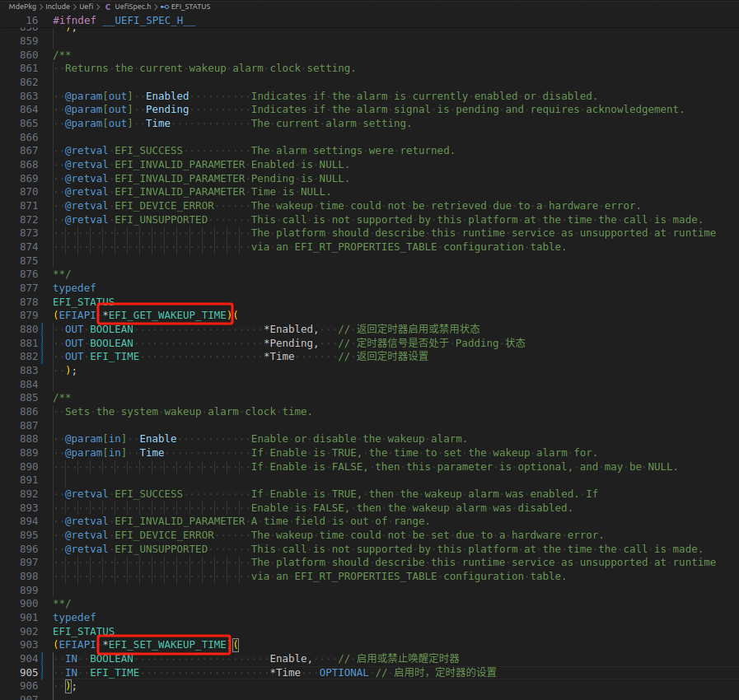Open the Uefi folder breadcrumb dropdown
Viewport: 739px width, 700px height.
[x=86, y=6]
